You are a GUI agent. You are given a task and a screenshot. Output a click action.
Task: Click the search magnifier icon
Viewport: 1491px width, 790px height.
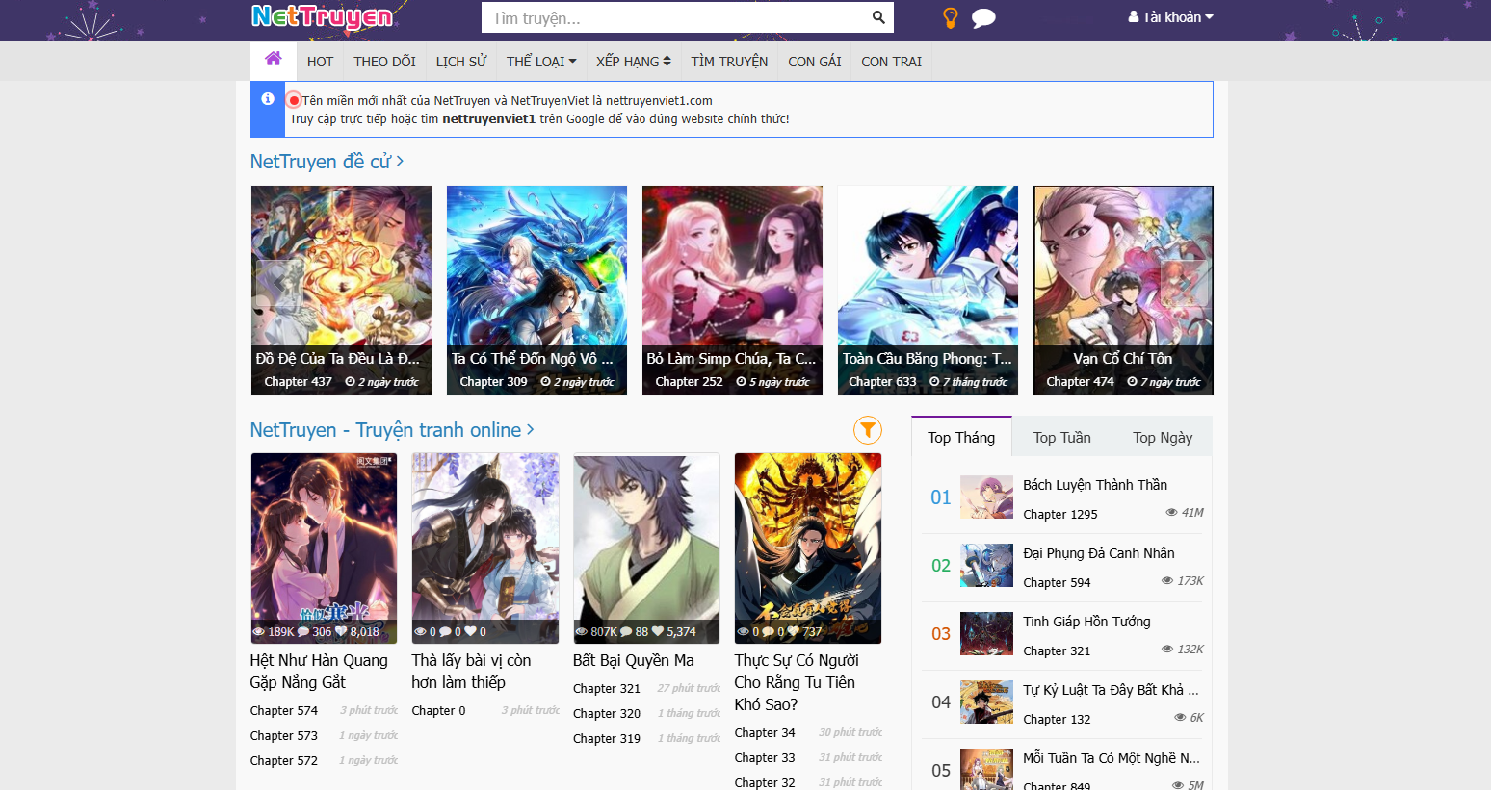[877, 17]
